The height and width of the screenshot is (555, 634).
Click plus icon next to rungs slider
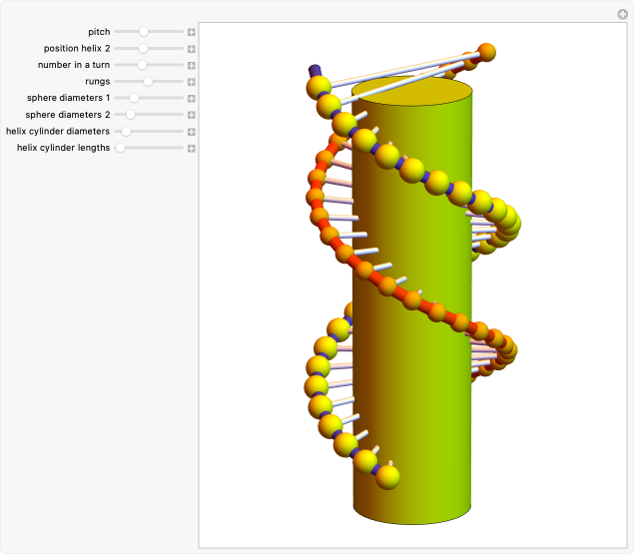pyautogui.click(x=192, y=82)
